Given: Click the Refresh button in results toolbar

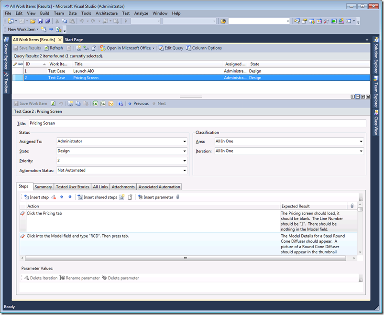Looking at the screenshot, I should (54, 48).
